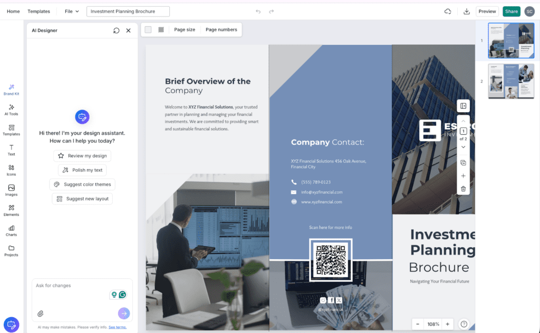Click the Home menu item
Screen dimensions: 540x333
coord(13,11)
